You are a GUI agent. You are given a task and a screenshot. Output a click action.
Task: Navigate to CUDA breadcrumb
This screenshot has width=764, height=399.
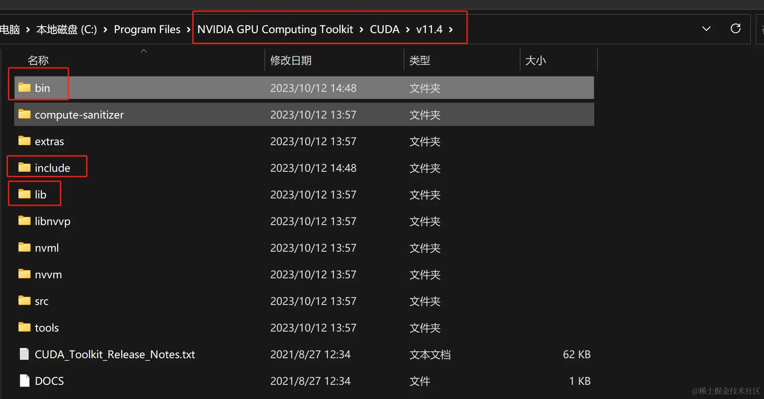pos(385,29)
